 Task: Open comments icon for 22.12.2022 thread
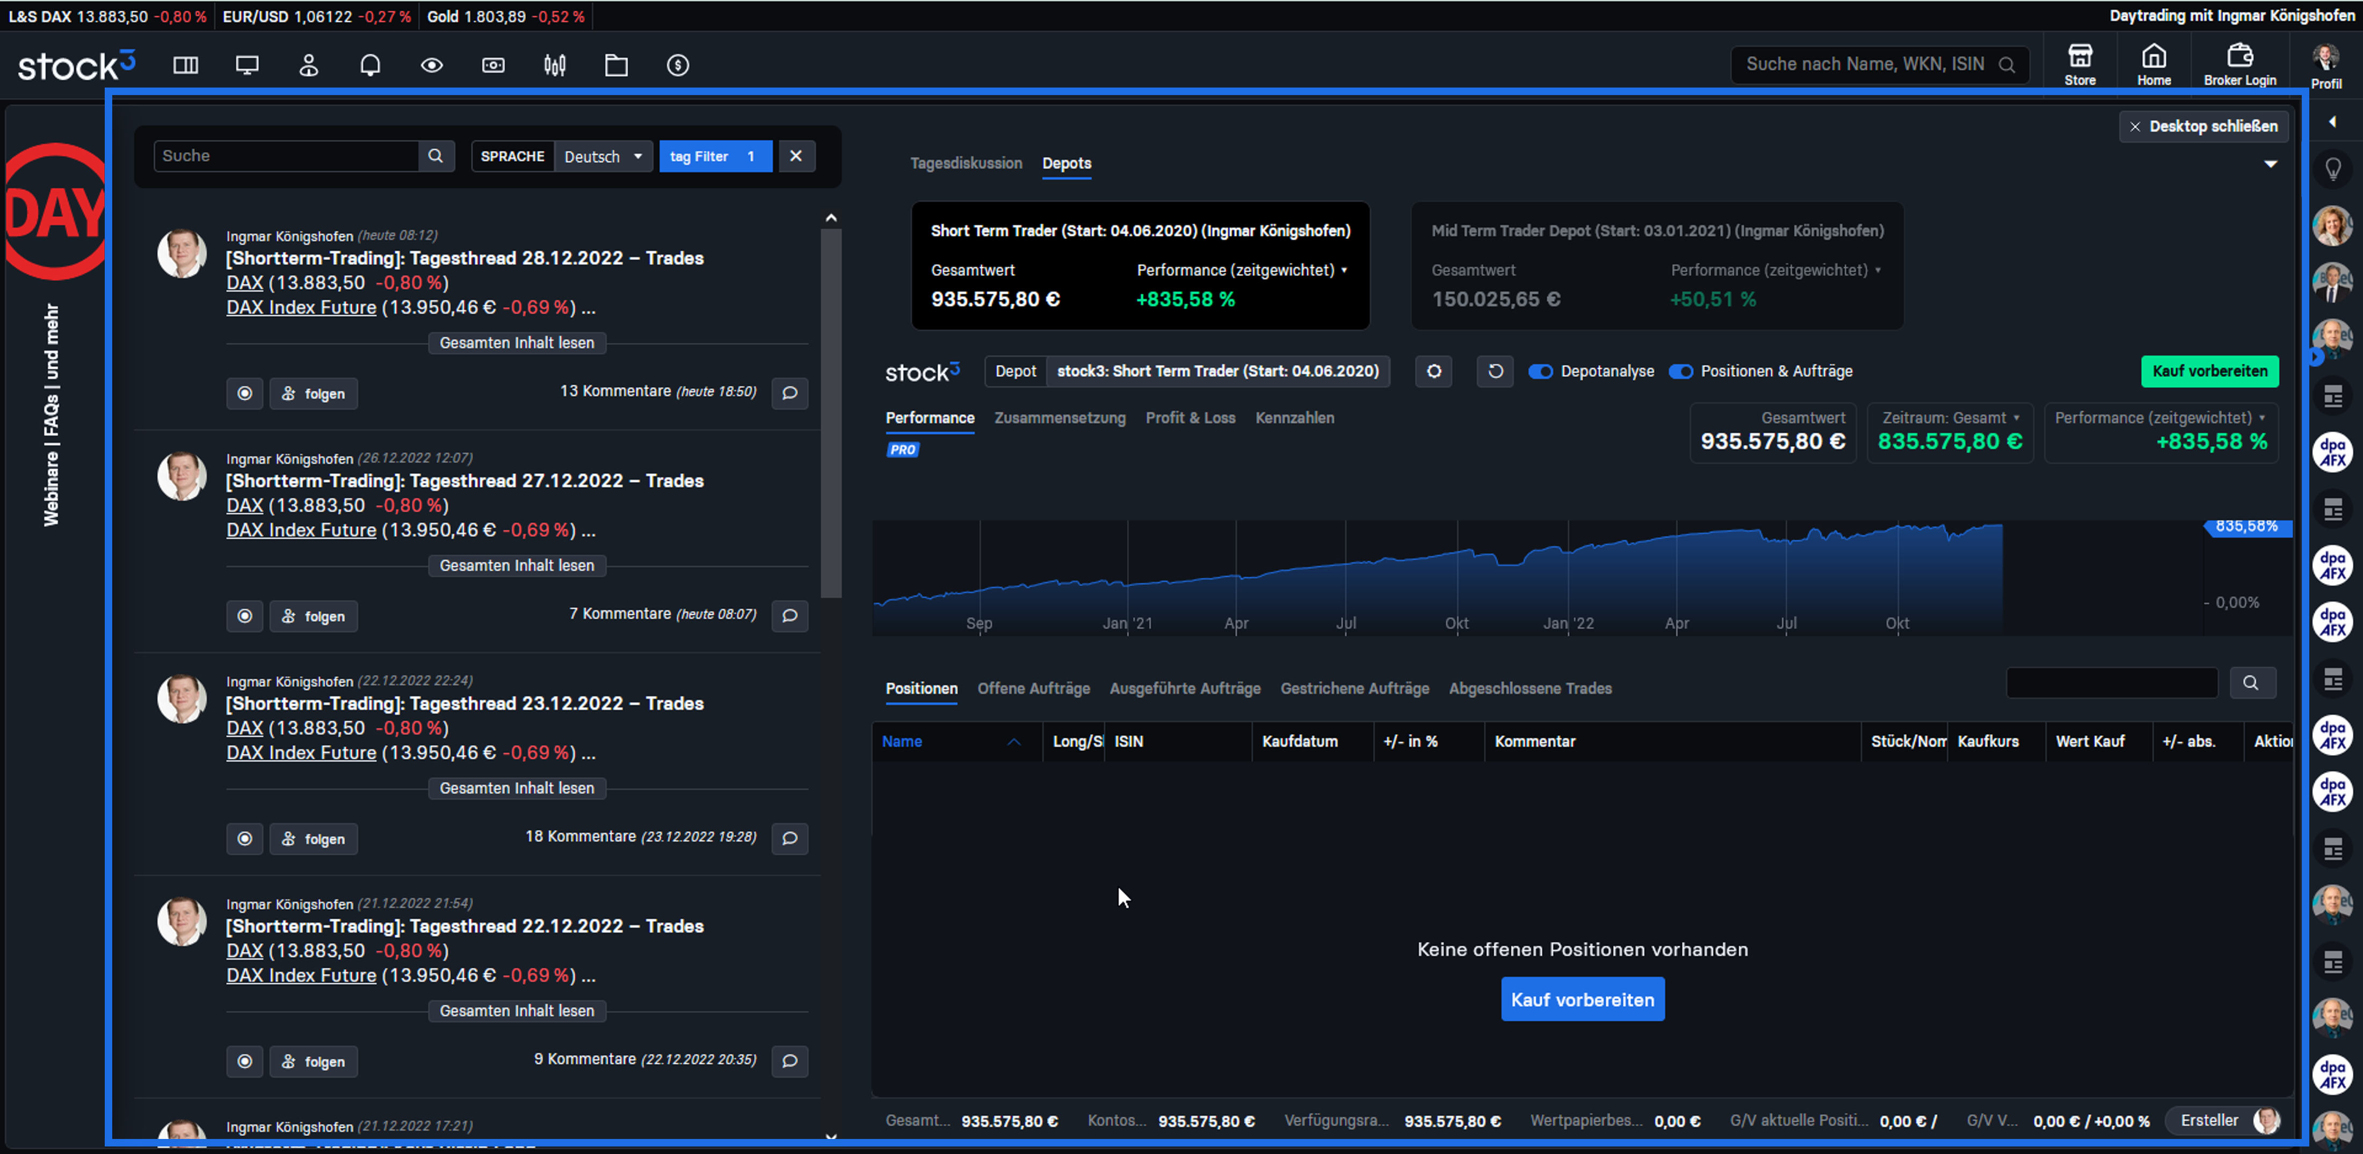click(790, 1061)
